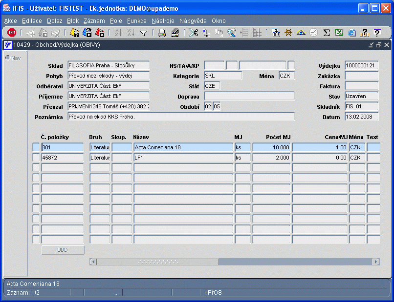Viewport: 394px width, 302px height.
Task: Click the calendar icon in toolbar
Action: pyautogui.click(x=276, y=33)
